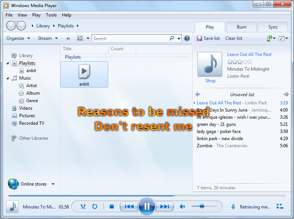
Task: Skip to next track
Action: [164, 207]
